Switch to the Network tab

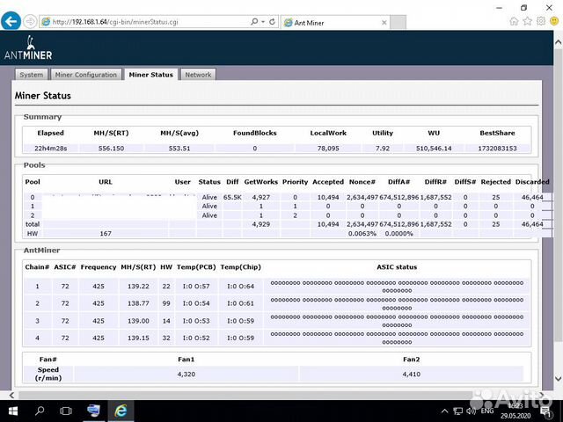pyautogui.click(x=198, y=75)
